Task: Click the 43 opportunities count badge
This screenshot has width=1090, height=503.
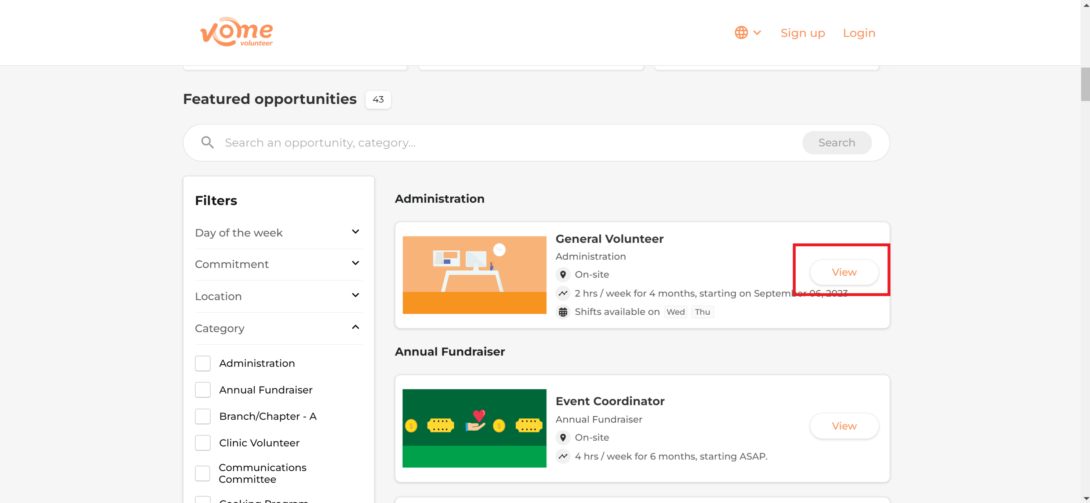Action: coord(378,99)
